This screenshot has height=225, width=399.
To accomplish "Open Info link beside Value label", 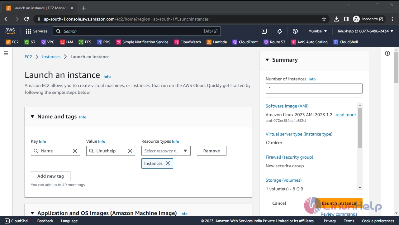I will coord(102,141).
